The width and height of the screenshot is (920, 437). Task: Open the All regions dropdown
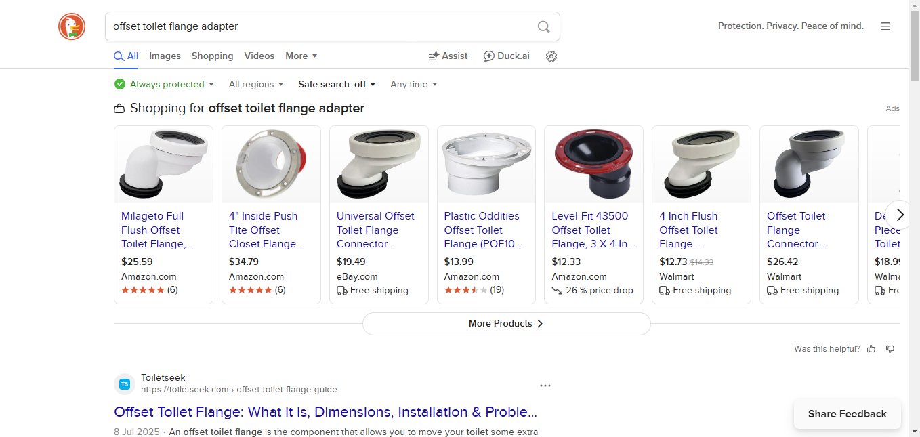coord(255,84)
